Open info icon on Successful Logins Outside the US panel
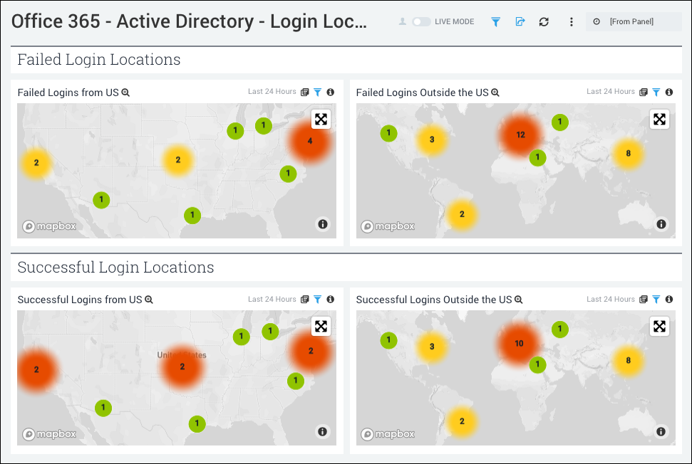This screenshot has width=692, height=464. tap(668, 299)
